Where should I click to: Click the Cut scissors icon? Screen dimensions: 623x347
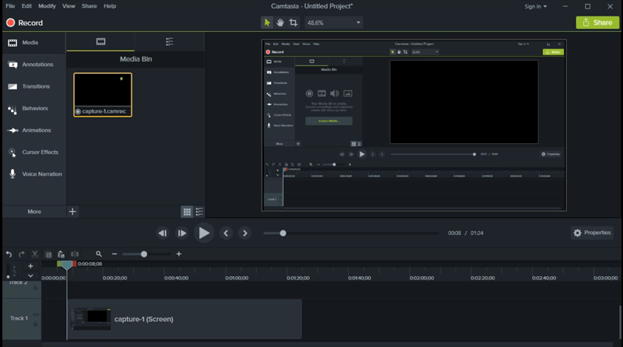(x=35, y=254)
